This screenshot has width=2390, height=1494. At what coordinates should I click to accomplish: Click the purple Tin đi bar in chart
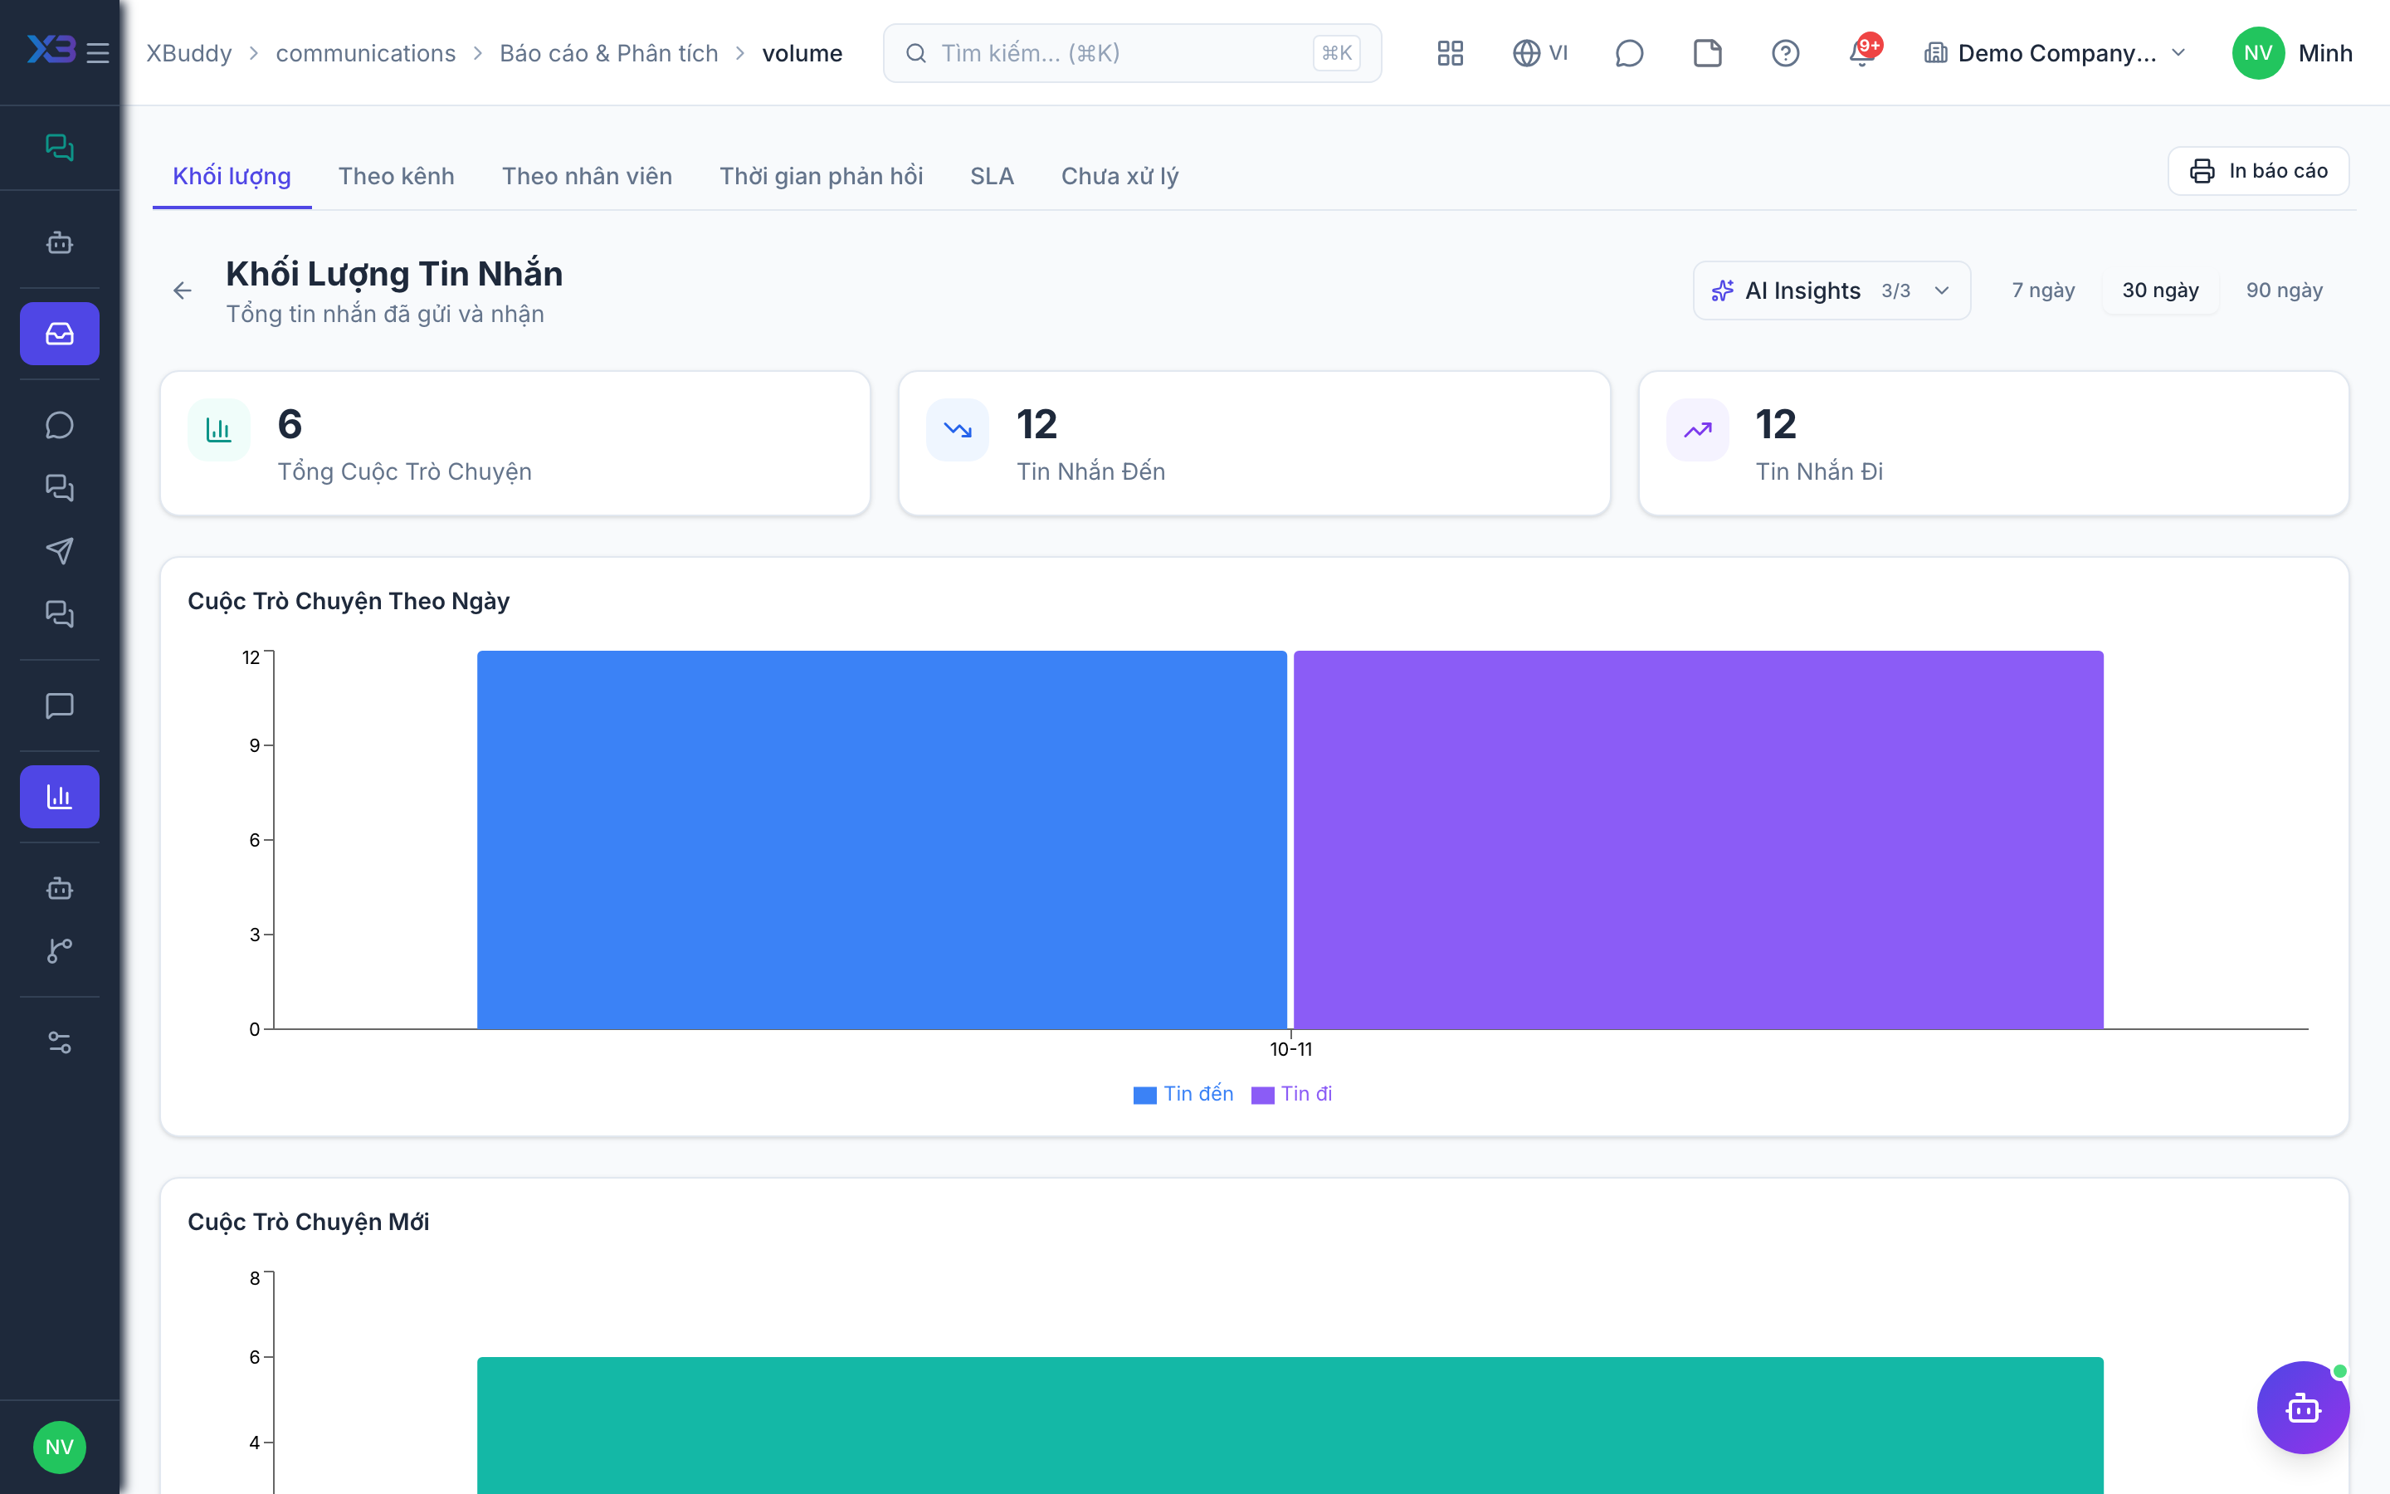tap(1698, 840)
